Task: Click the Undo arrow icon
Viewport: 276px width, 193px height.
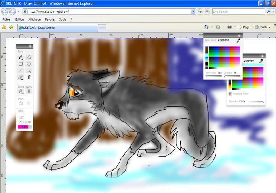Action: [21, 103]
